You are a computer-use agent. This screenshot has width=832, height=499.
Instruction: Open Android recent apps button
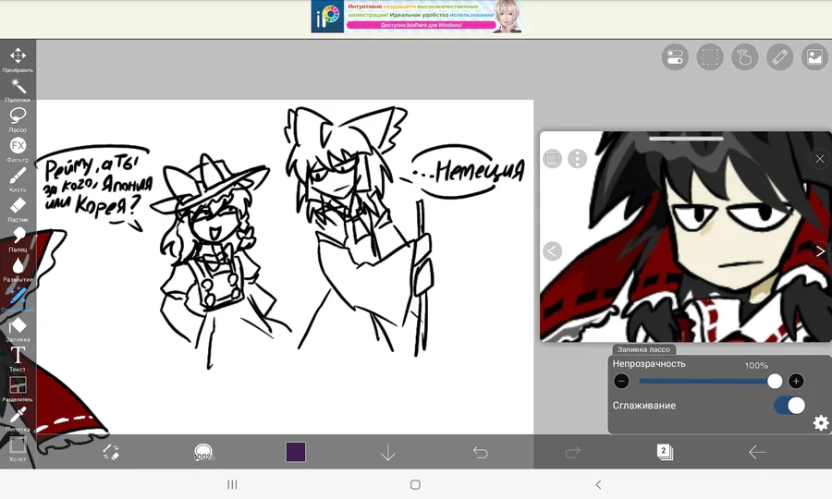pos(232,484)
